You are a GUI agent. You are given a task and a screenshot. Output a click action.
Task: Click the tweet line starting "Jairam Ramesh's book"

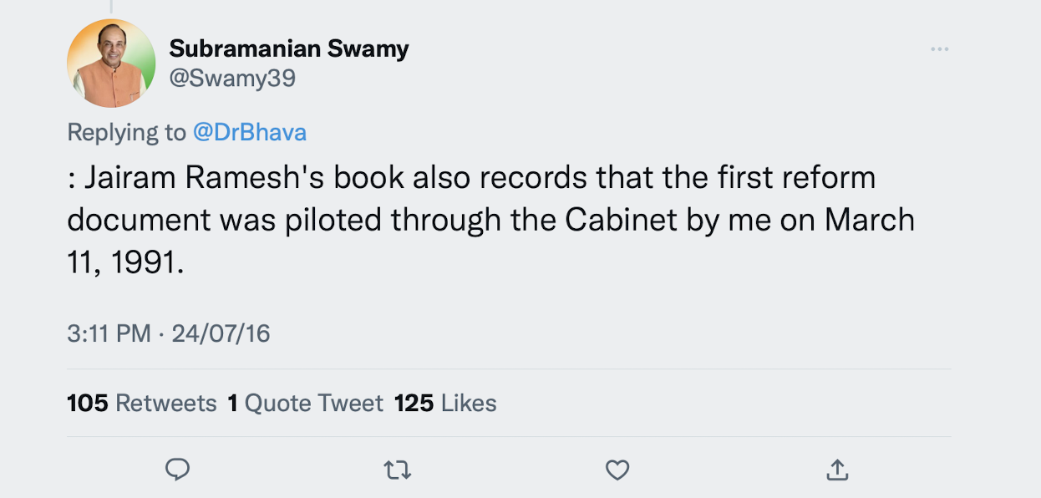[x=471, y=178]
